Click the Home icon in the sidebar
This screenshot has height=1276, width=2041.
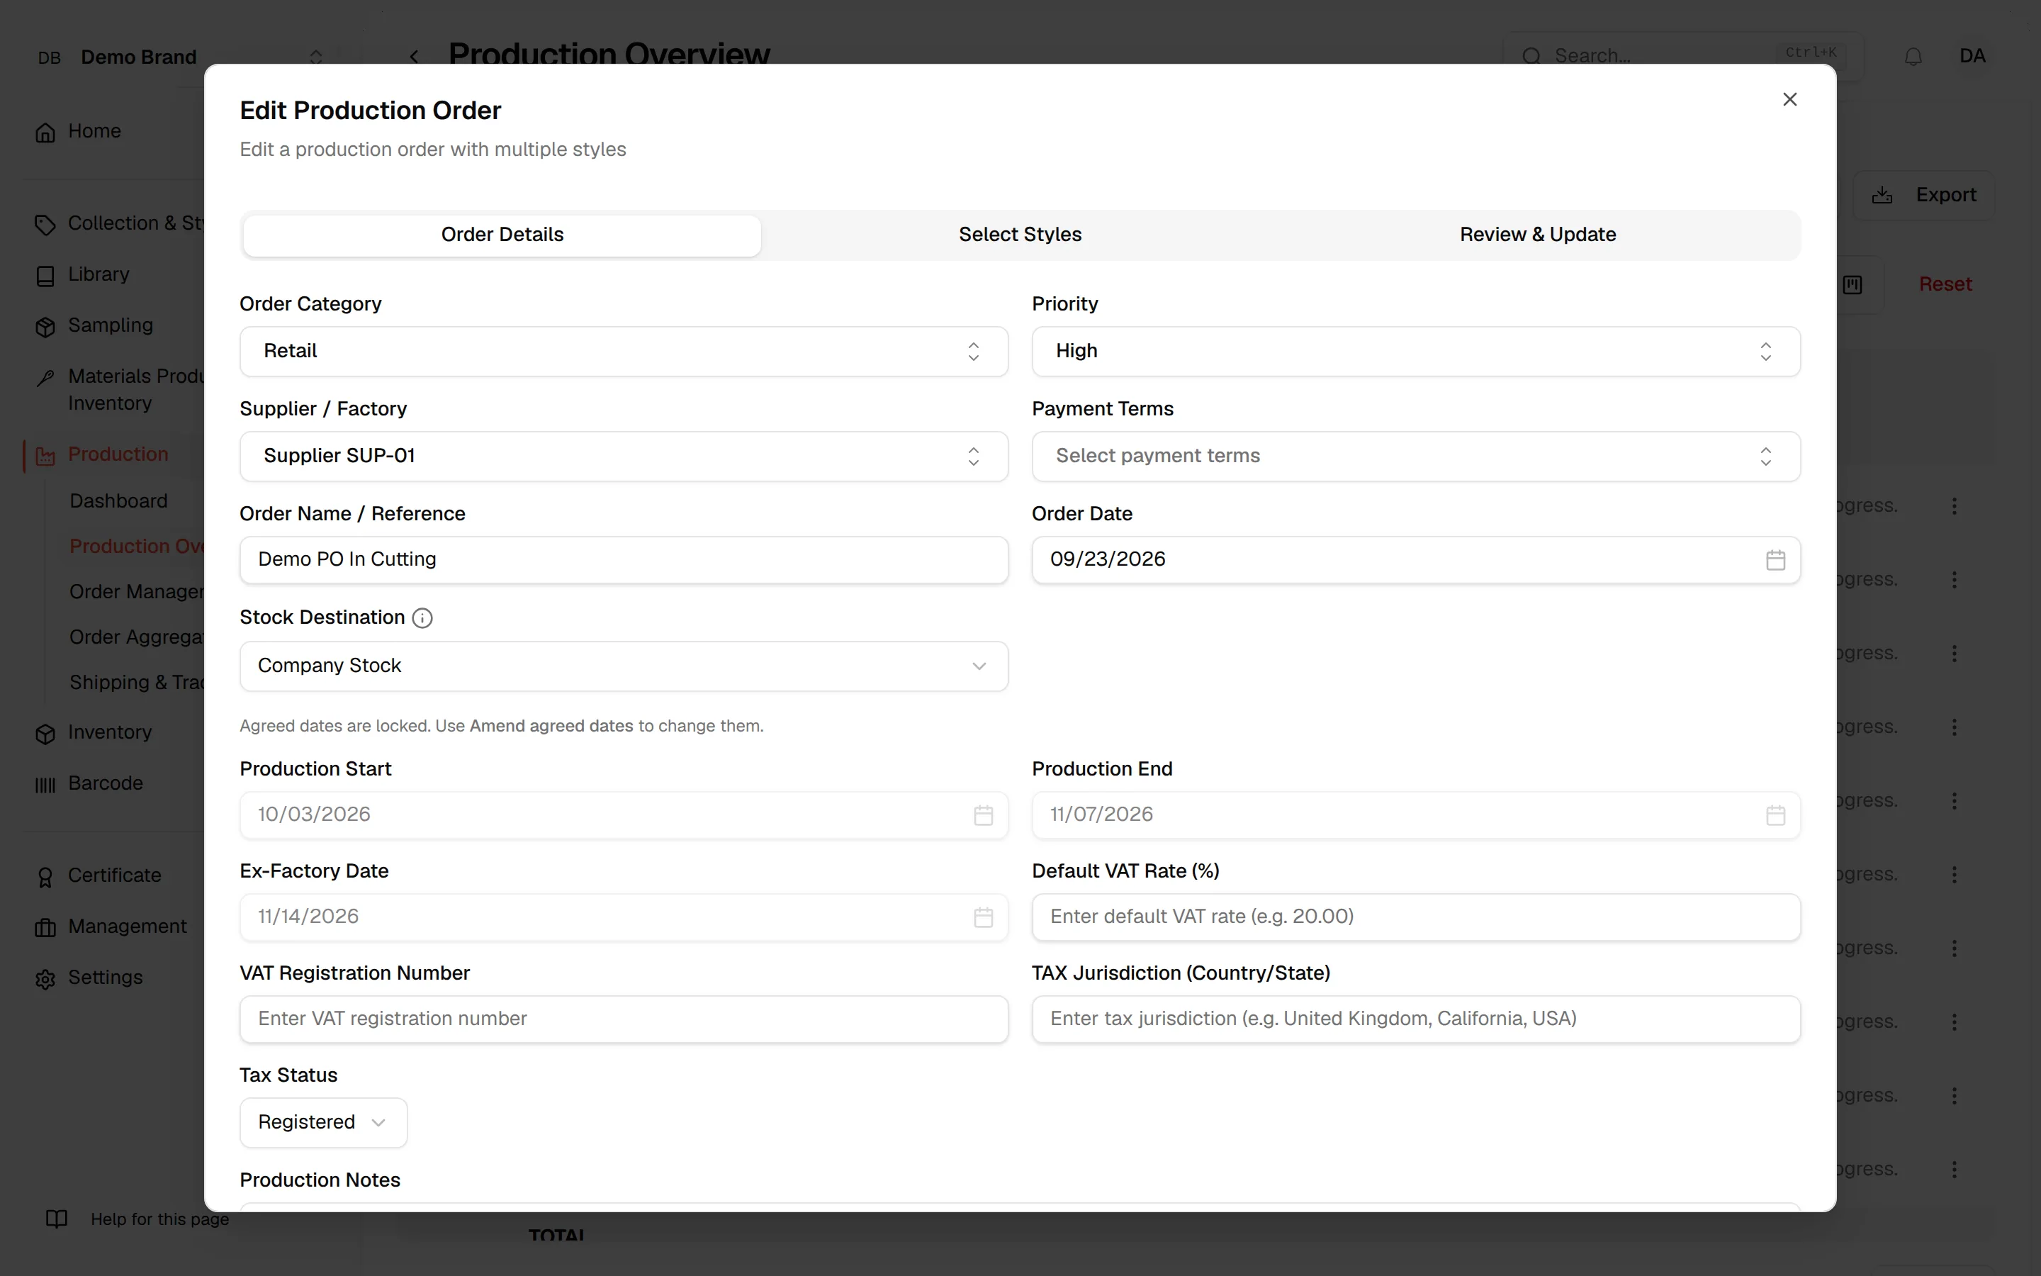(45, 133)
